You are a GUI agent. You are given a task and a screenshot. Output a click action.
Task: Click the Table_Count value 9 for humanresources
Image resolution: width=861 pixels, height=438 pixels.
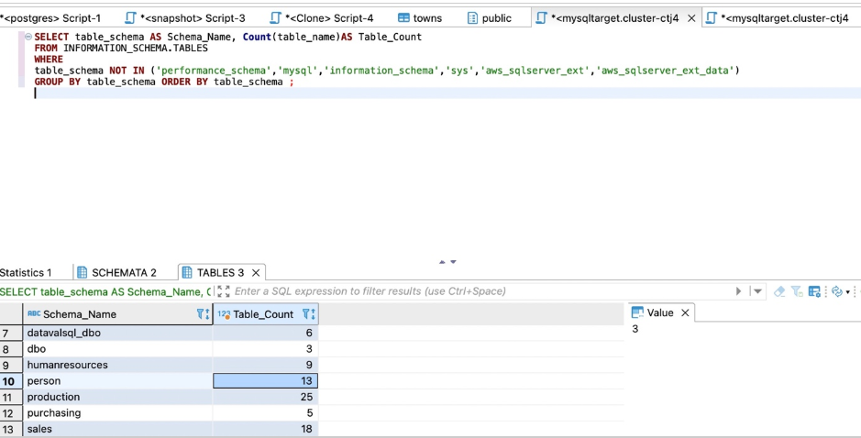265,365
